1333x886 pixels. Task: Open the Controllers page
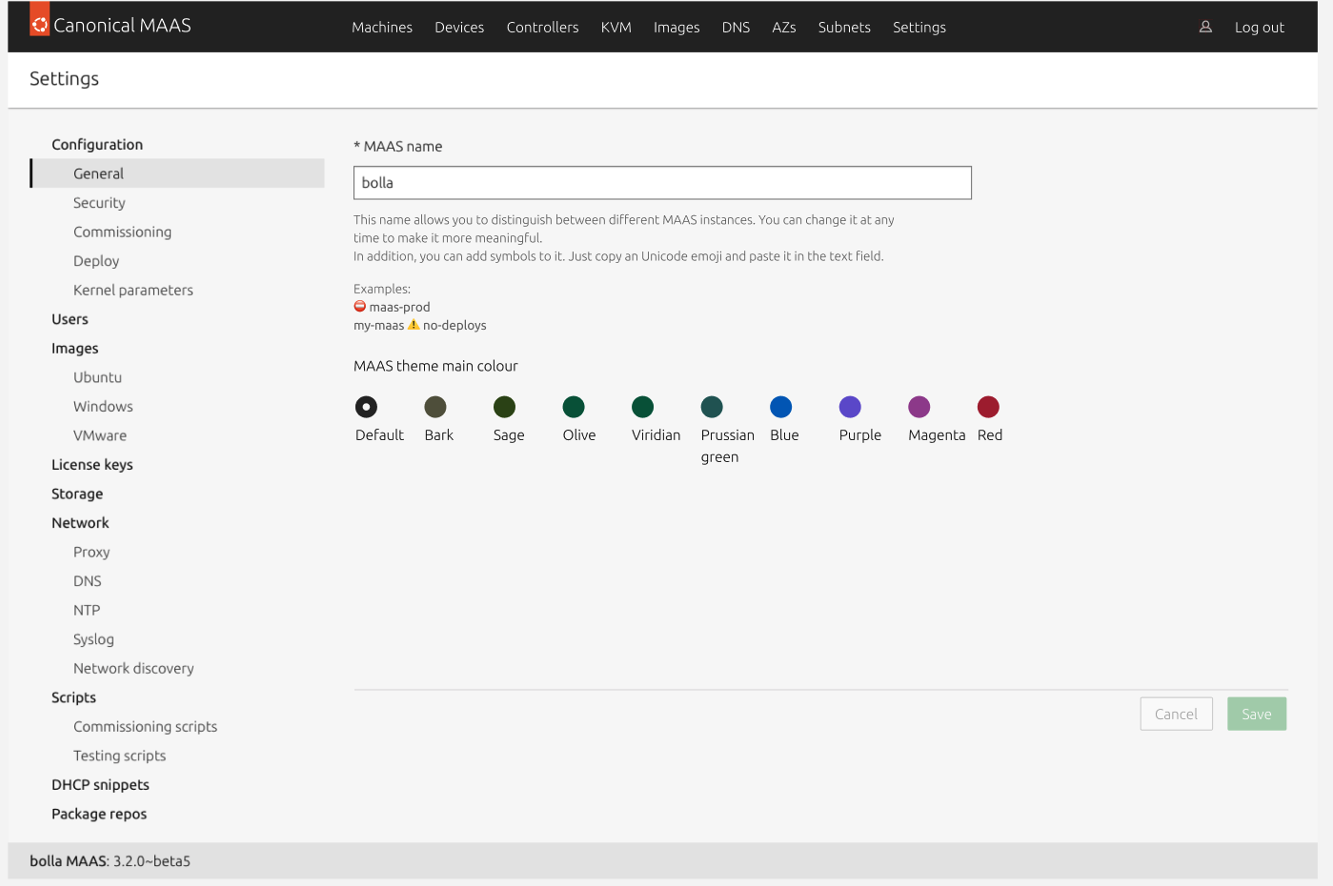pos(542,28)
